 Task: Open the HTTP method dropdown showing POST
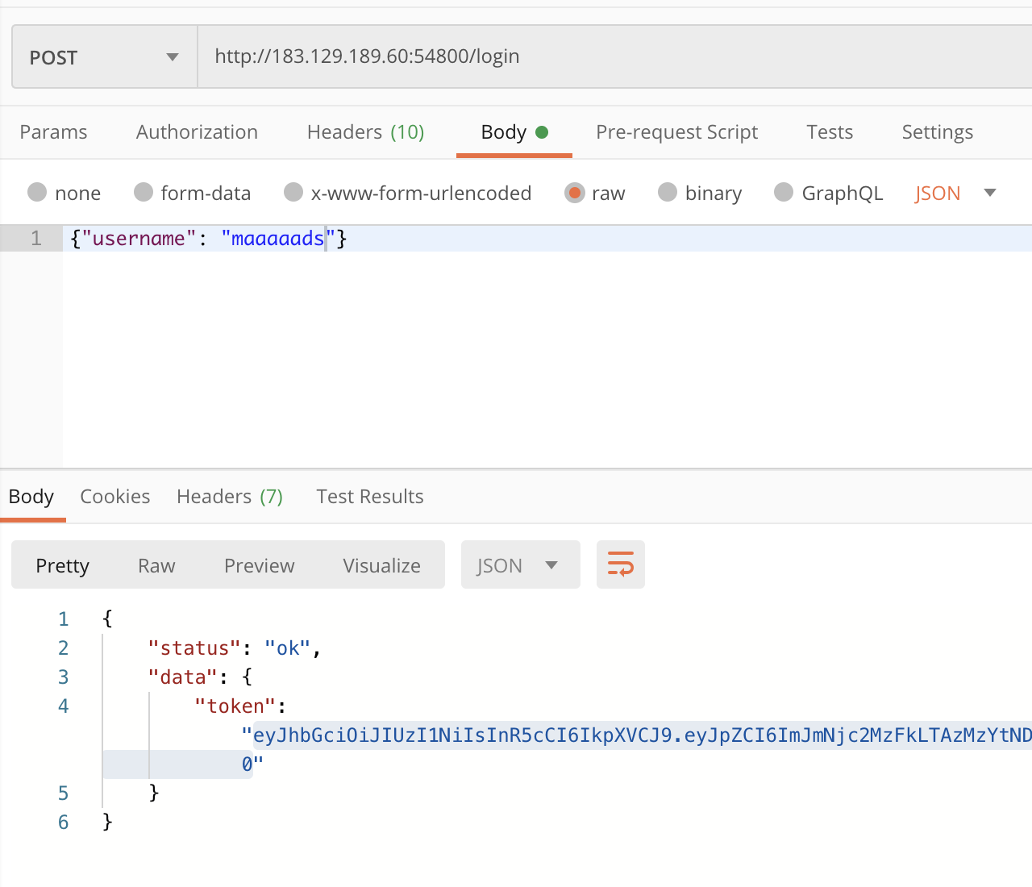pos(105,56)
